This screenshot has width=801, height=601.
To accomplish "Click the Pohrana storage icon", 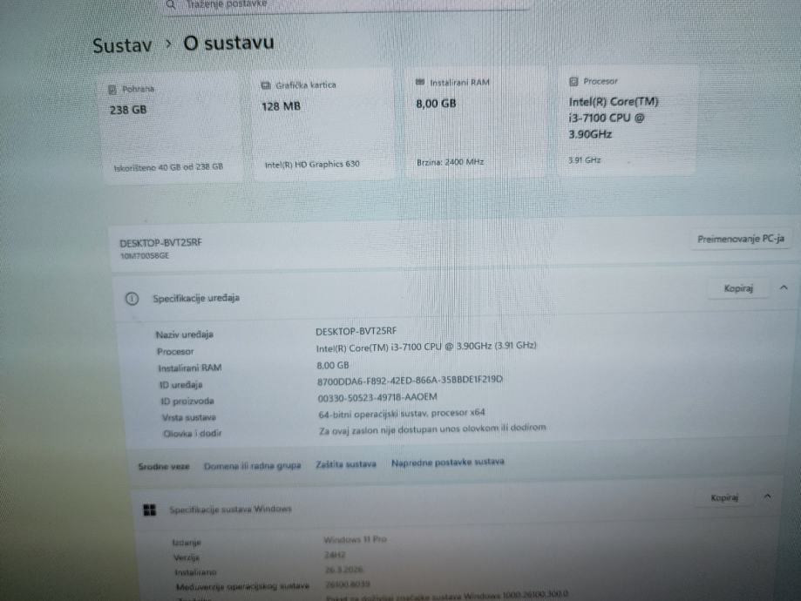I will 112,90.
